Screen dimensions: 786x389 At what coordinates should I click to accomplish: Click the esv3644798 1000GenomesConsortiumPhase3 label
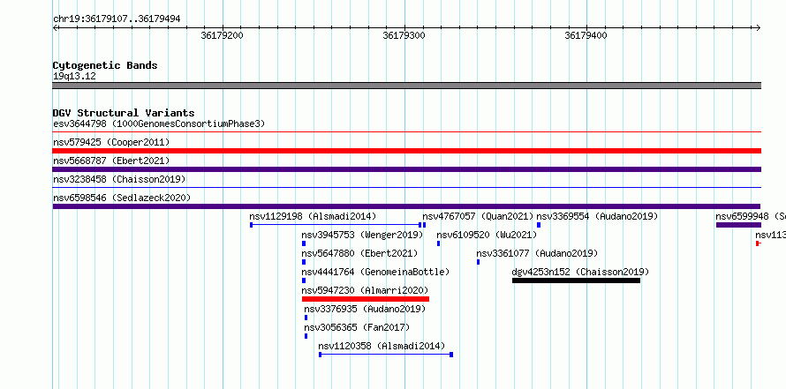coord(159,123)
